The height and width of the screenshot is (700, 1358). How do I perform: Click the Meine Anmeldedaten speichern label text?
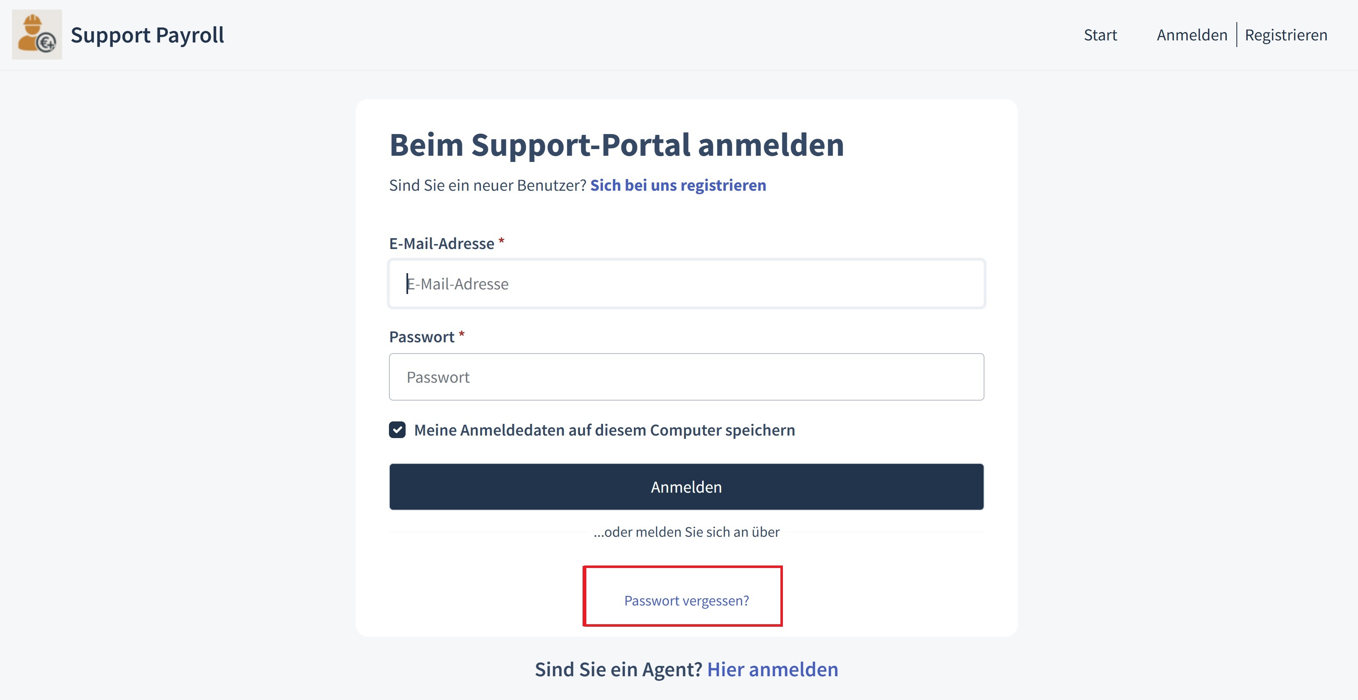pyautogui.click(x=604, y=430)
